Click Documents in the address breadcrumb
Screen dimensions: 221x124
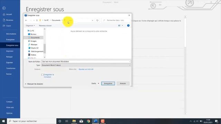[56, 20]
